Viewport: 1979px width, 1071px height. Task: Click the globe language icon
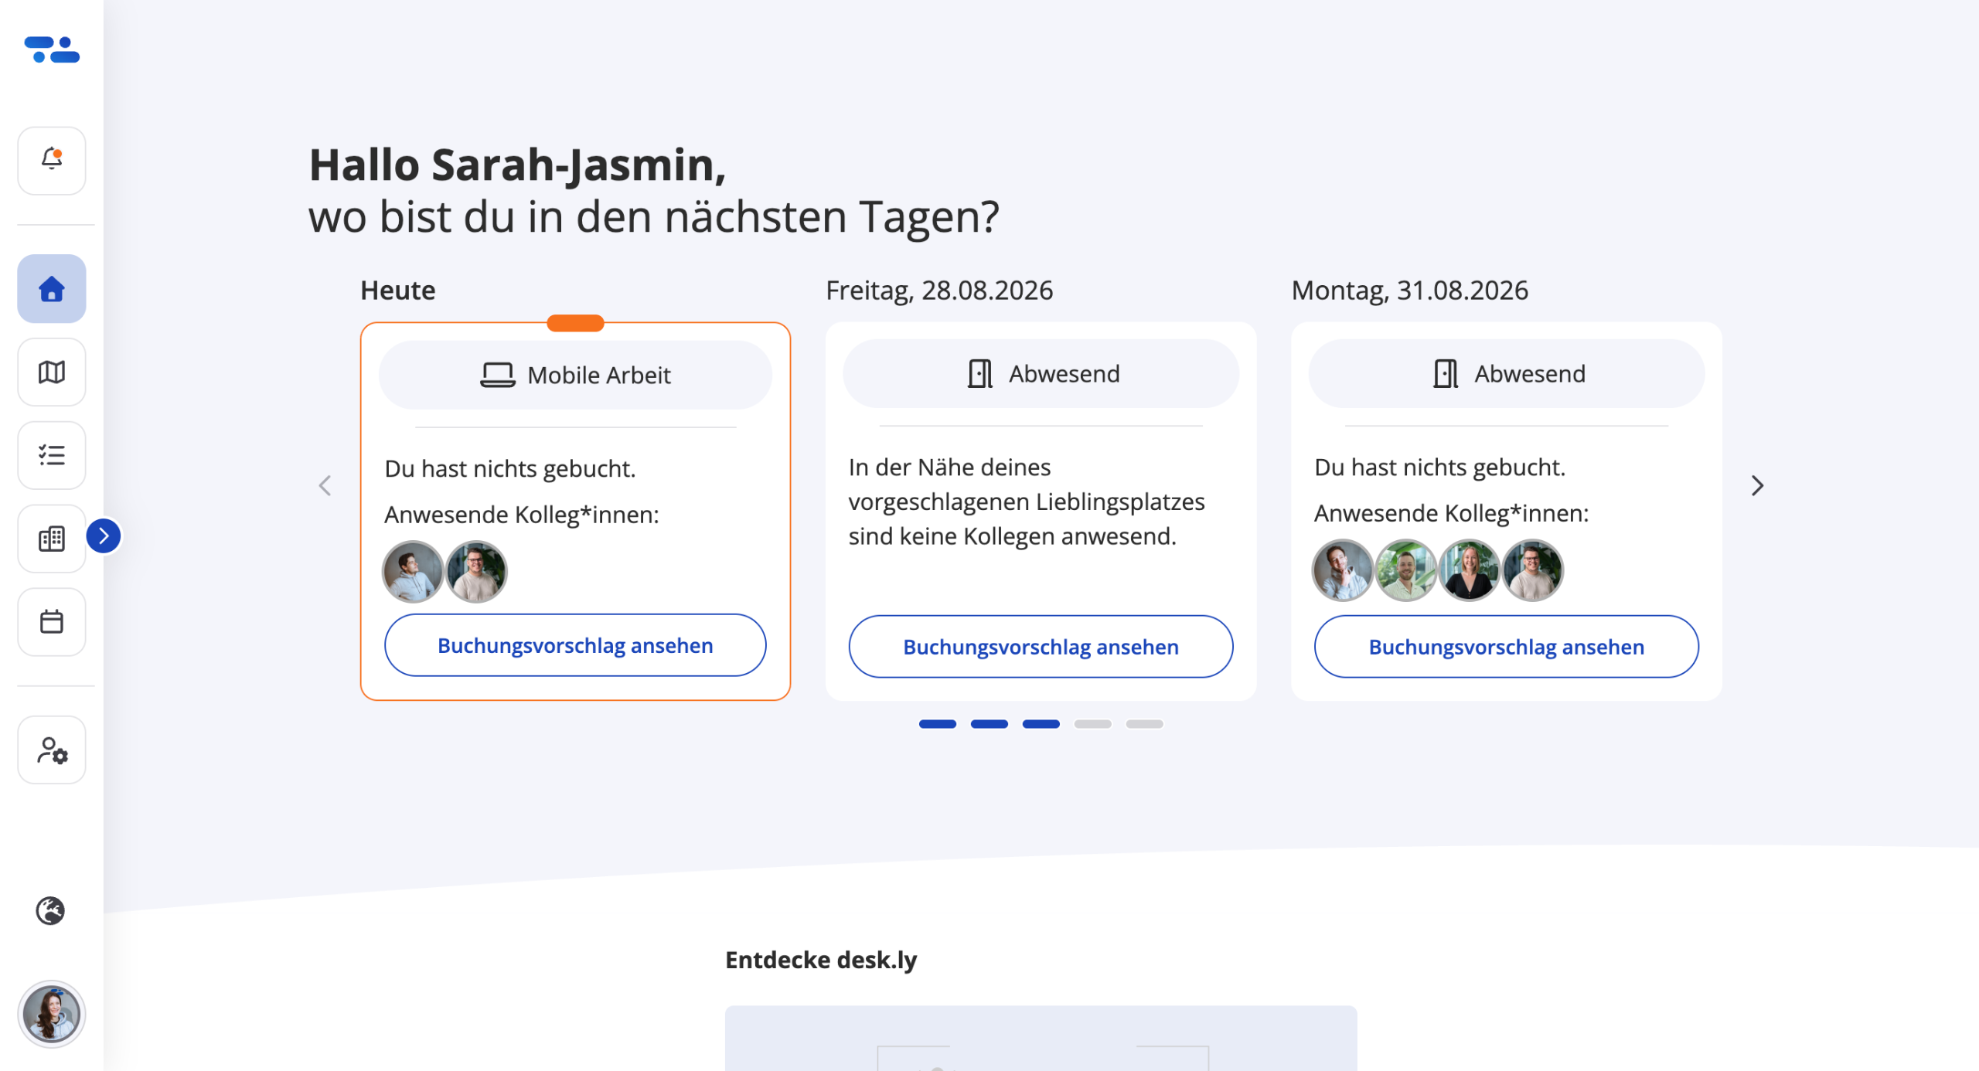point(50,911)
